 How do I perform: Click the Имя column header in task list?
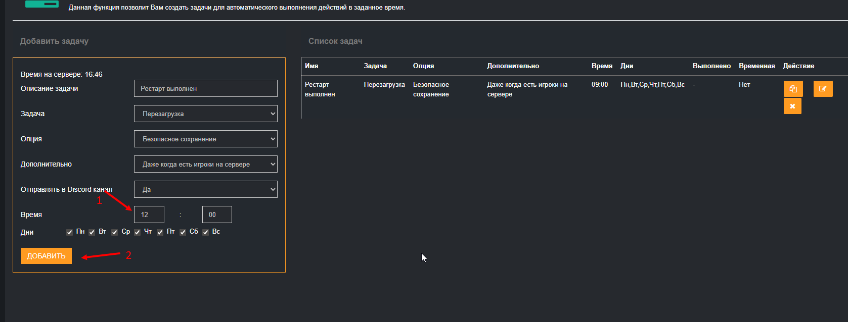click(x=311, y=66)
